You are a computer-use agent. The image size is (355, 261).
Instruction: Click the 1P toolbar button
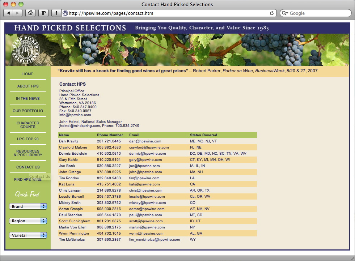(x=43, y=13)
